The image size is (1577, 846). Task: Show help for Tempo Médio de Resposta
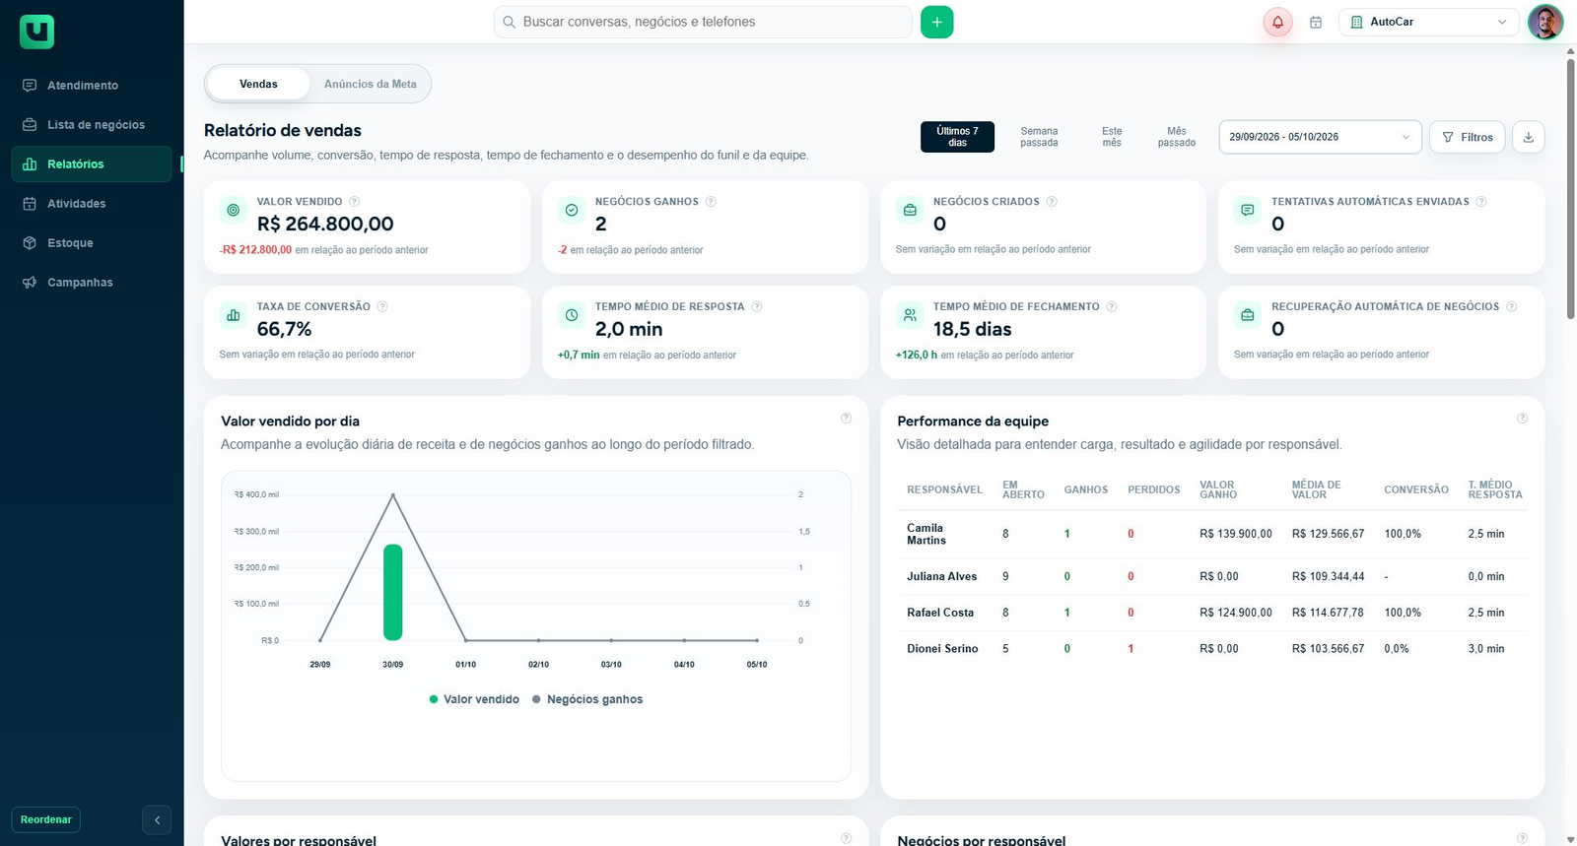[757, 306]
